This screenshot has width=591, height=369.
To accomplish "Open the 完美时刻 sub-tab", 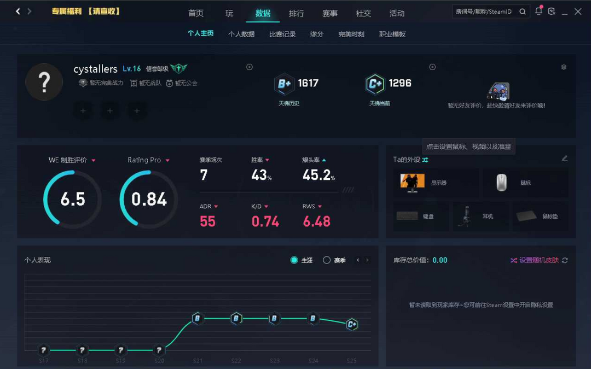I will click(351, 34).
